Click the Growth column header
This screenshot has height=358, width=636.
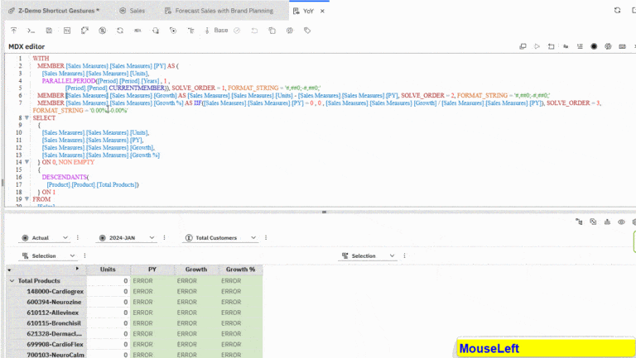coord(196,270)
